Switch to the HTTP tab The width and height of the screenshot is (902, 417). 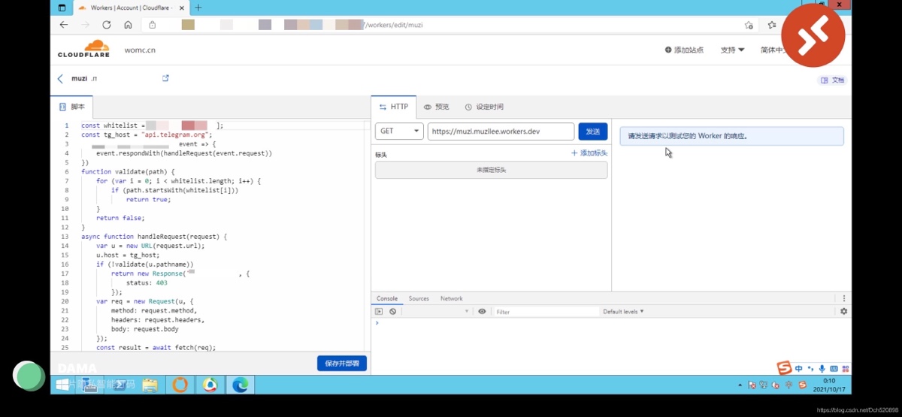point(394,107)
